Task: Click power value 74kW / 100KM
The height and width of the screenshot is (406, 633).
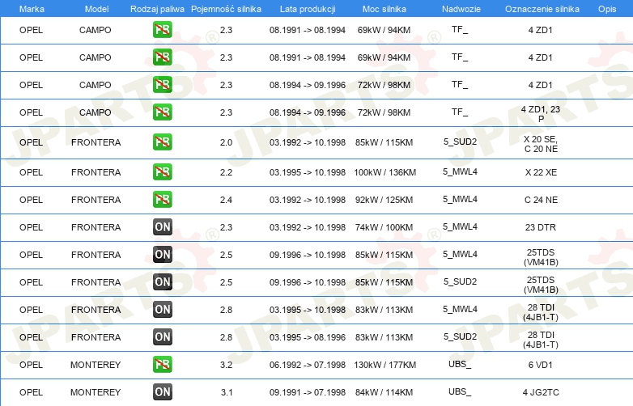Action: (x=384, y=227)
